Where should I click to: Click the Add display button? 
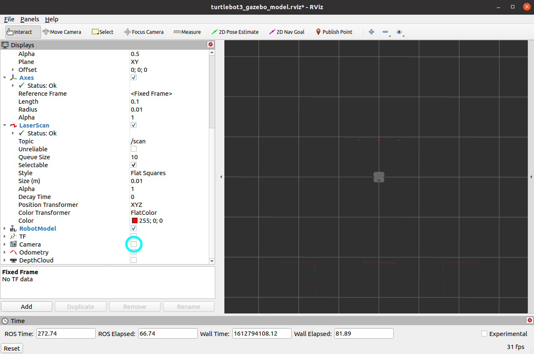click(26, 306)
